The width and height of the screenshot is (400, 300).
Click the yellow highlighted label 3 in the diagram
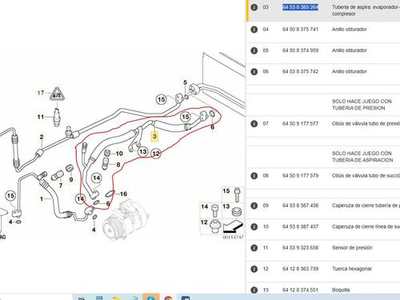(x=154, y=136)
